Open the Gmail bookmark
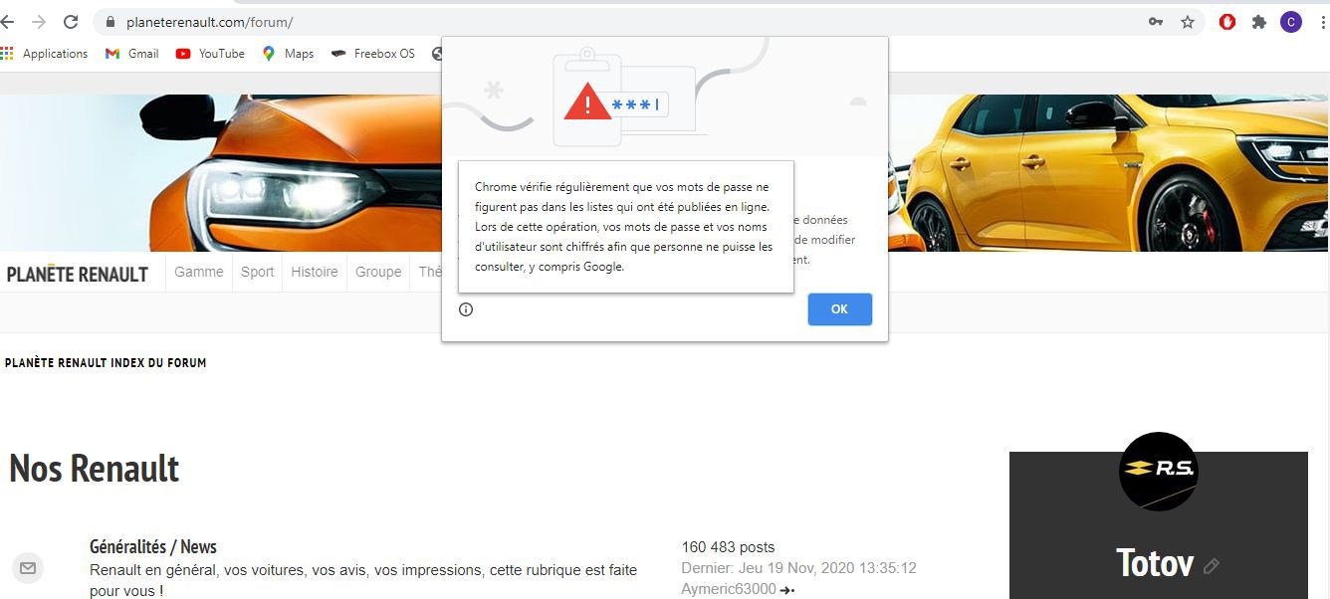Viewport: 1330px width, 599px height. pyautogui.click(x=132, y=54)
